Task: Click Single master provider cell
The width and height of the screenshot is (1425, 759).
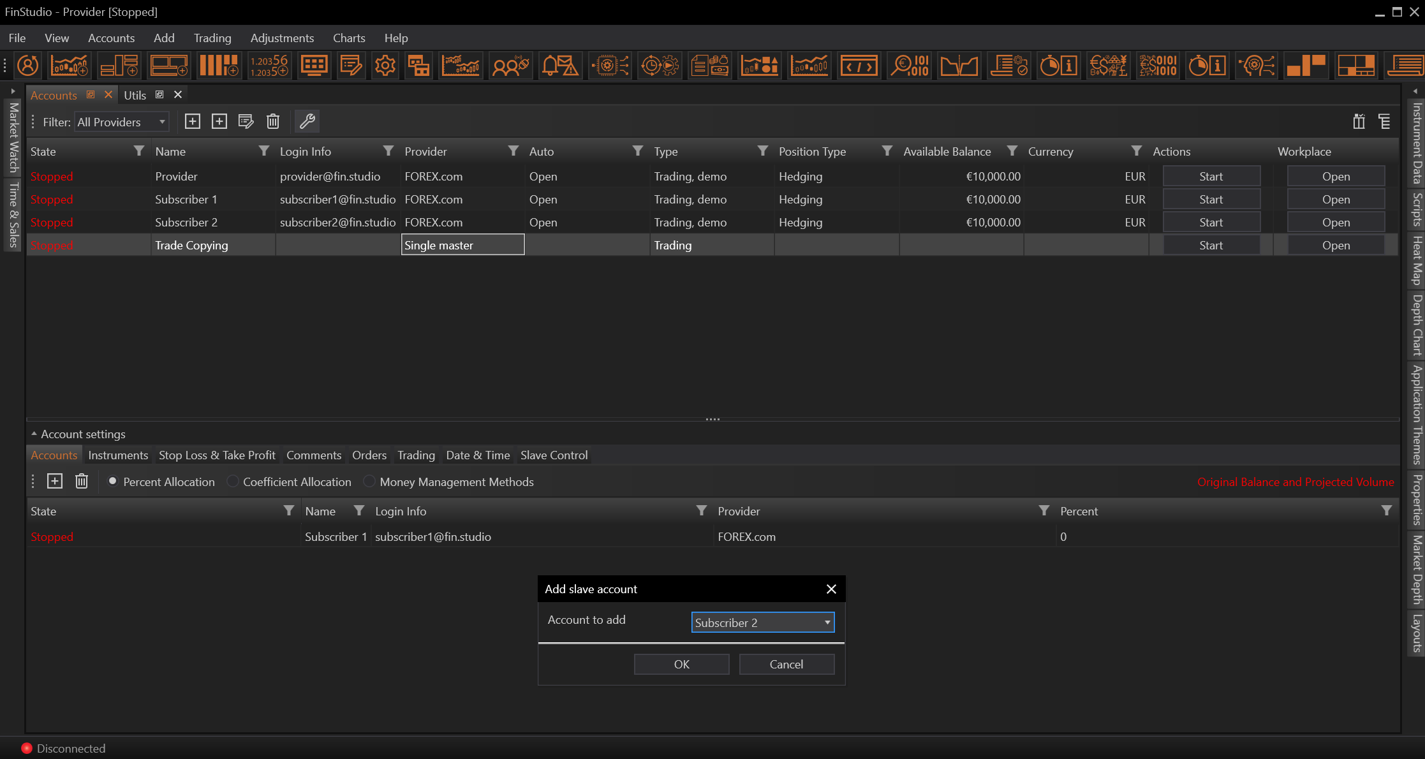Action: click(462, 246)
